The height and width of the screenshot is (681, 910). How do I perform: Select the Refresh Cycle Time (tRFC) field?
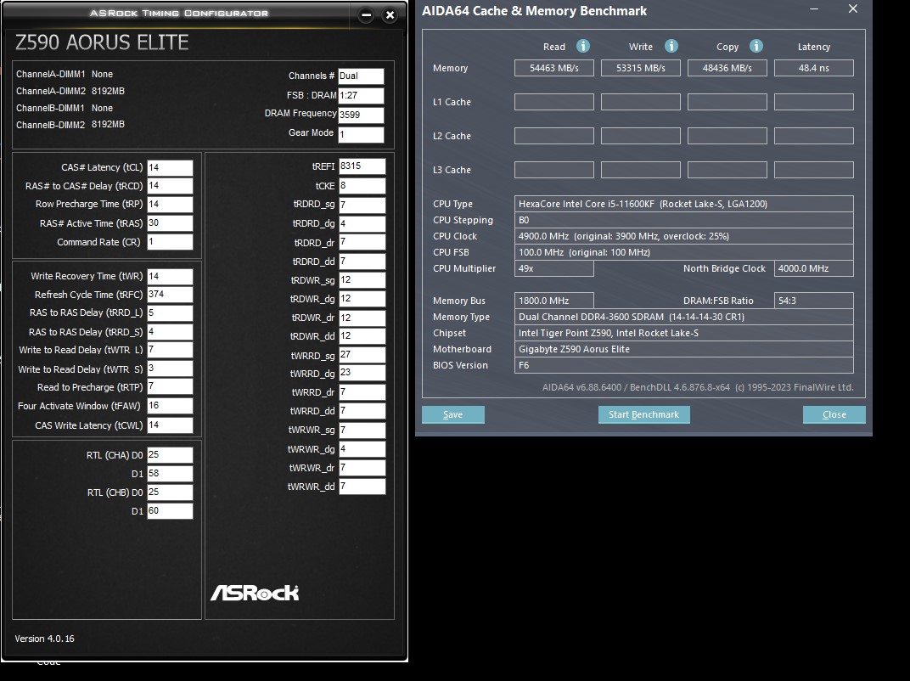170,295
